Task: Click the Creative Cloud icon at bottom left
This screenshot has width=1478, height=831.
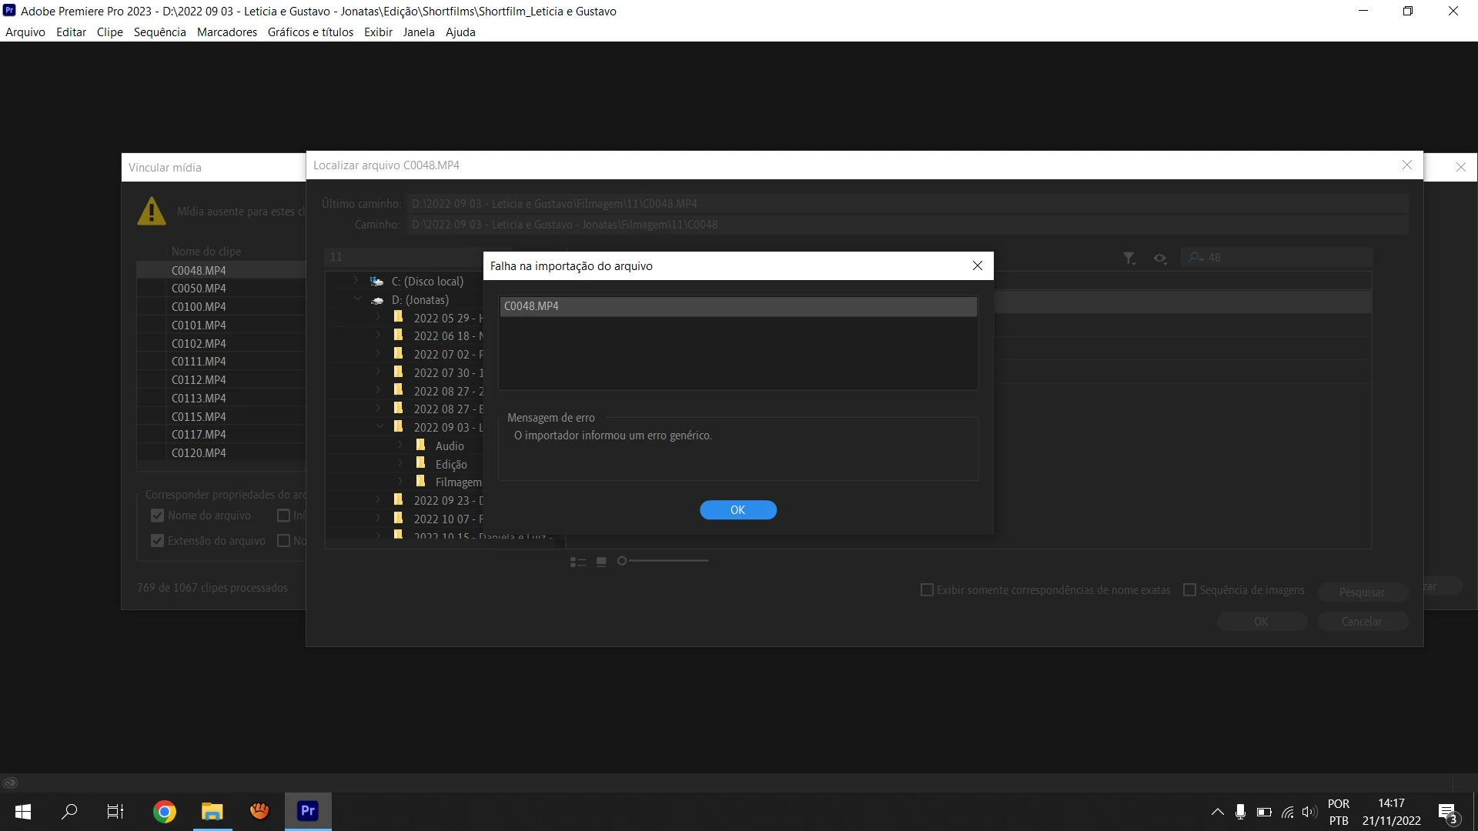Action: [10, 783]
